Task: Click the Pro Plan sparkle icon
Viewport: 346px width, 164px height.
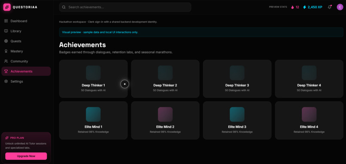Action: (7, 138)
